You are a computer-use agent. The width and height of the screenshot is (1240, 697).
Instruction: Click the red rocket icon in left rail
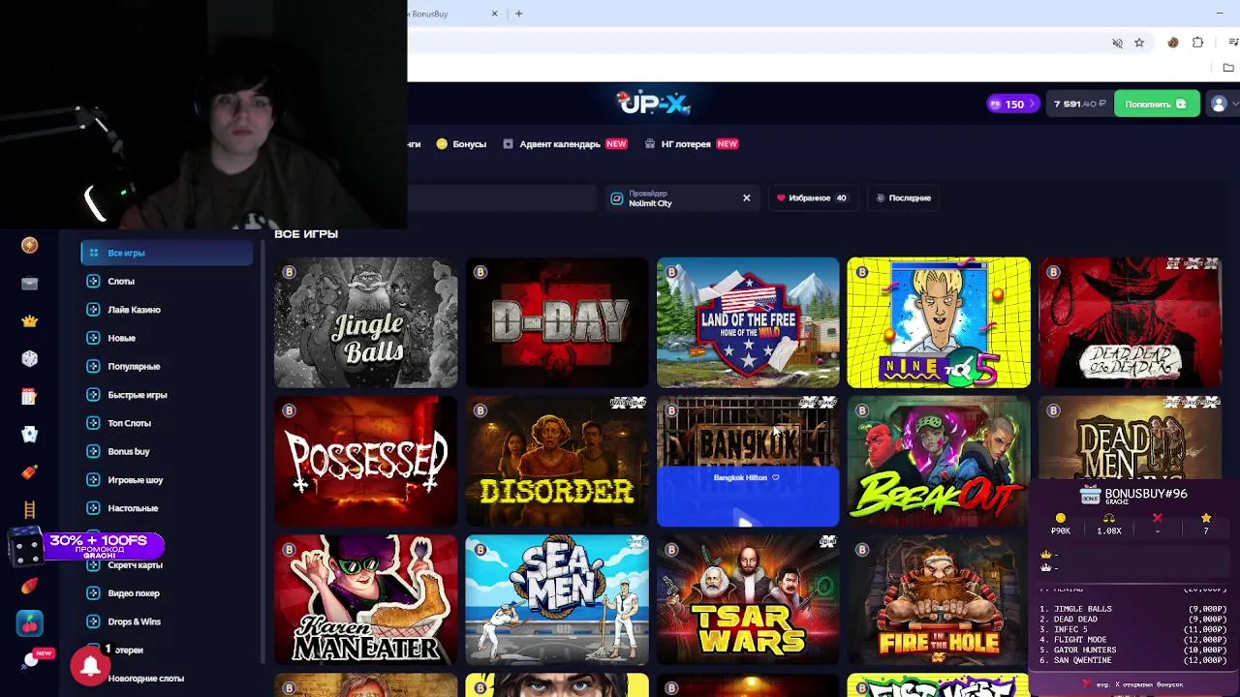29,472
